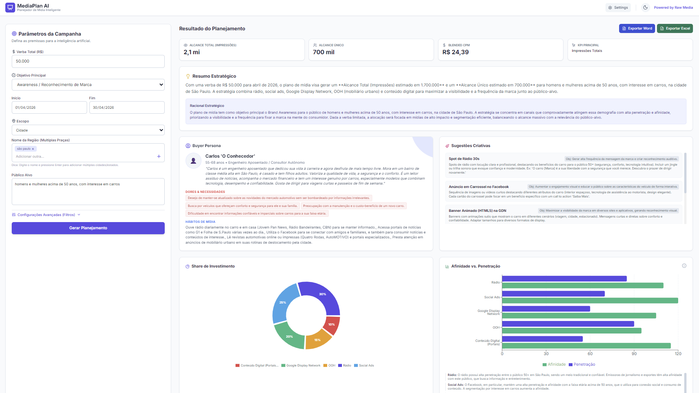This screenshot has height=393, width=699.
Task: Click the plus icon to add region
Action: tap(159, 157)
